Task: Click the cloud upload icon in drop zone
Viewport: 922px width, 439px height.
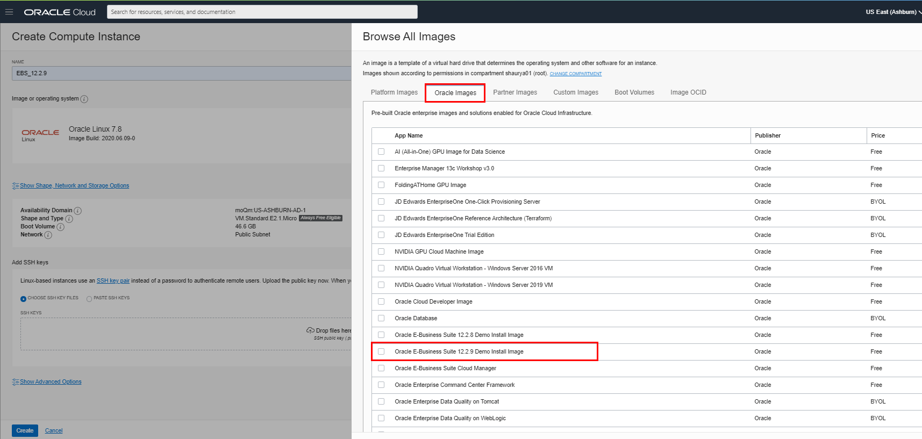Action: [x=310, y=330]
